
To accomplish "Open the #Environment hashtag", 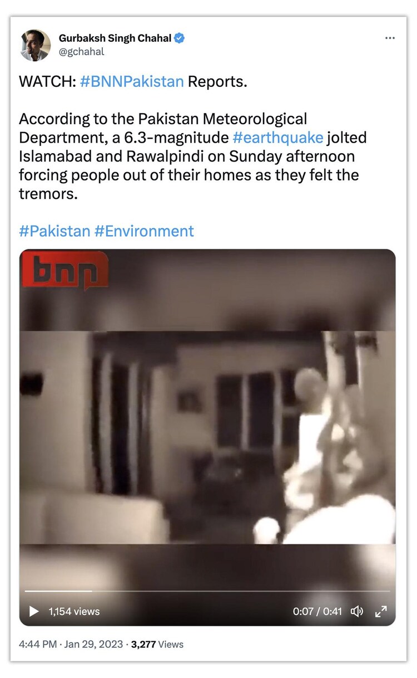I will [x=144, y=231].
